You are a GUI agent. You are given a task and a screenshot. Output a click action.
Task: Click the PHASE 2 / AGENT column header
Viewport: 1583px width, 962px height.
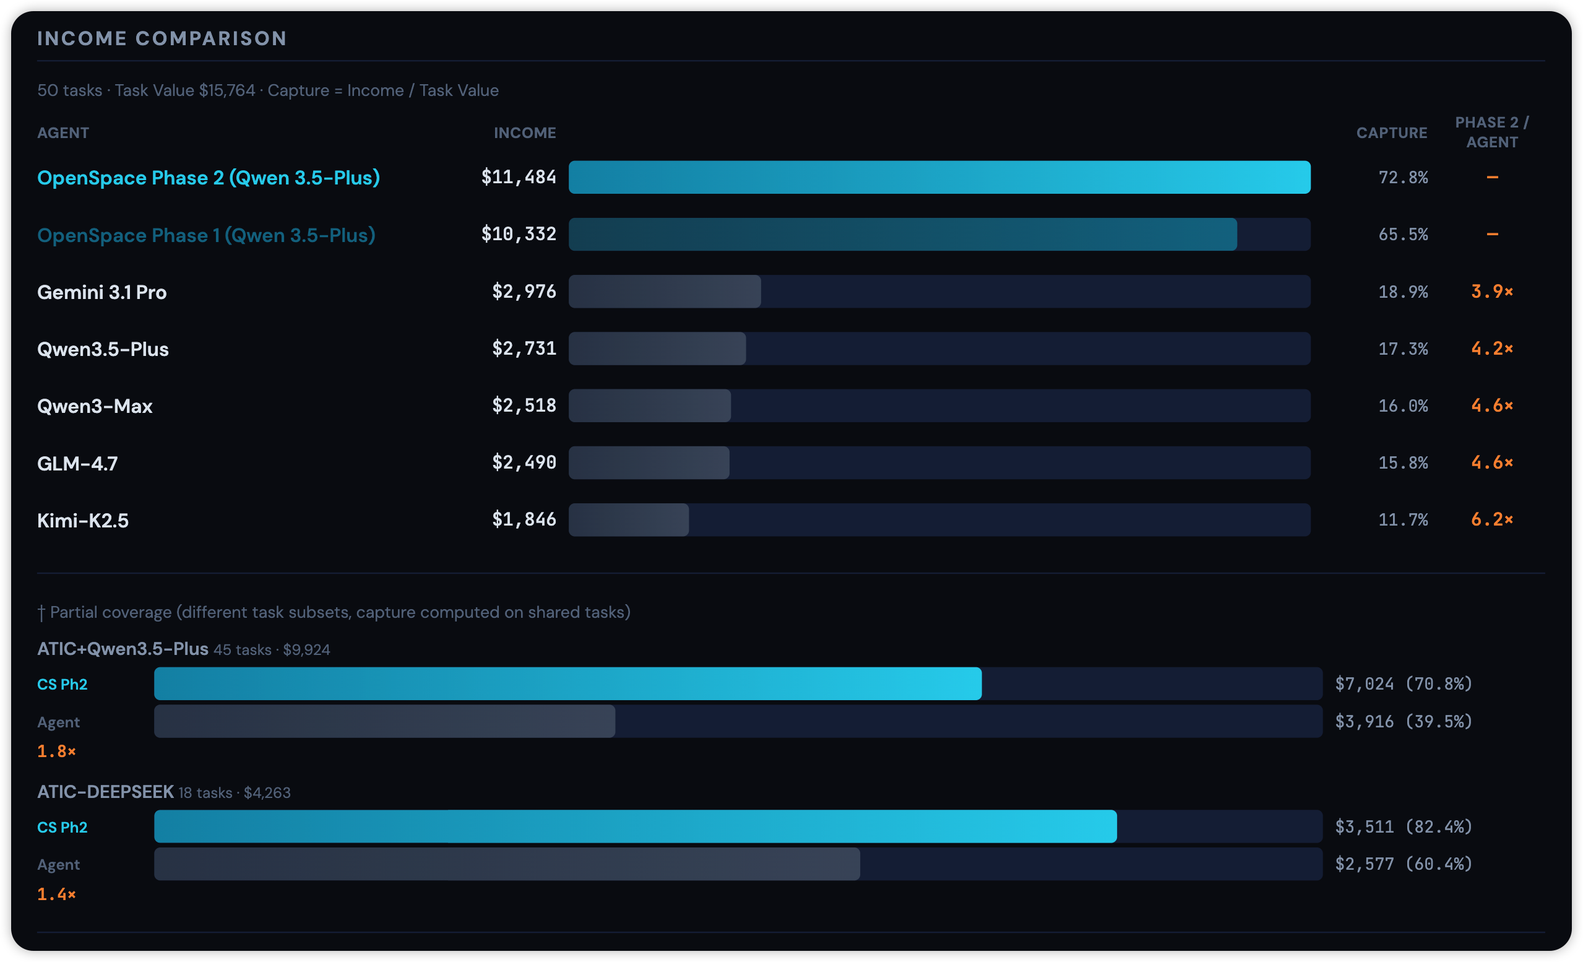point(1491,132)
